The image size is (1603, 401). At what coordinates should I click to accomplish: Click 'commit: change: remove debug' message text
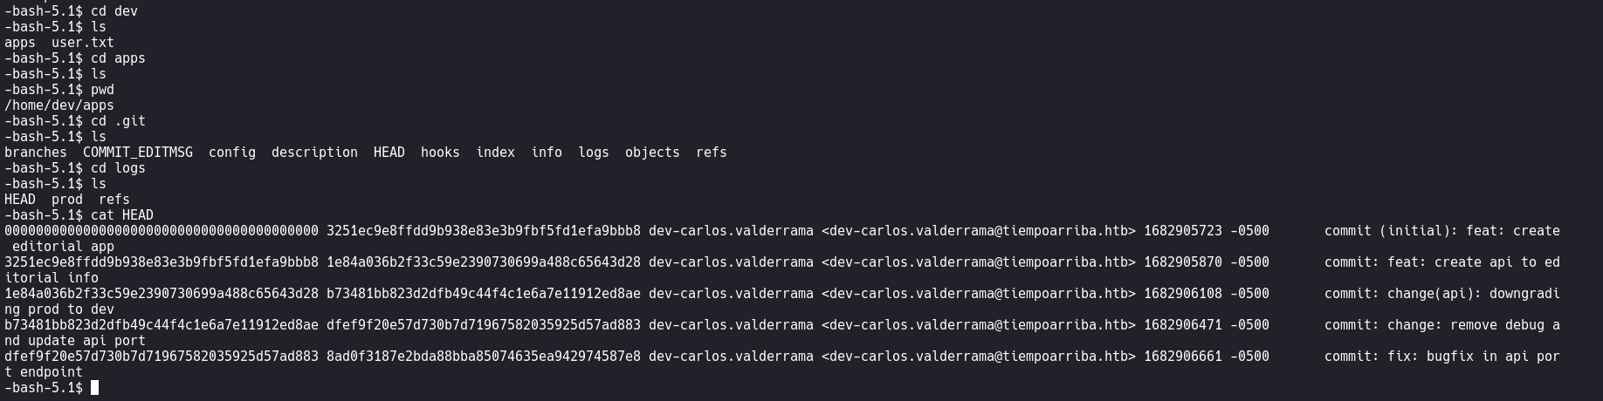point(1434,325)
